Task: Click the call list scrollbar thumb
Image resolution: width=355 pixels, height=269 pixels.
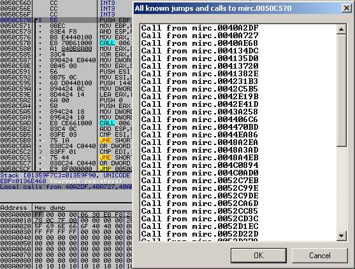Action: [341, 90]
